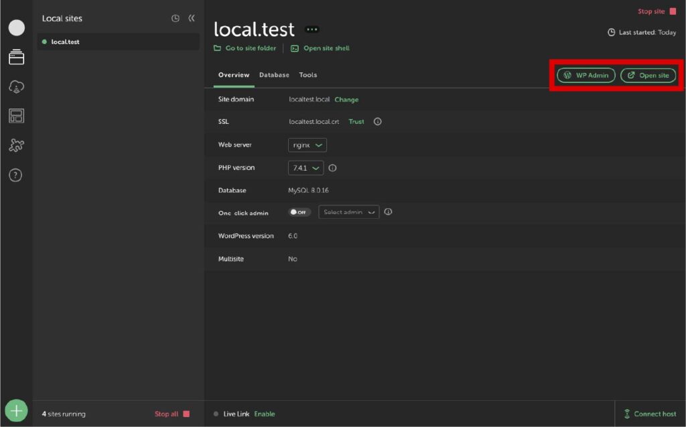686x427 pixels.
Task: Collapse the Local sites sidebar
Action: tap(192, 18)
